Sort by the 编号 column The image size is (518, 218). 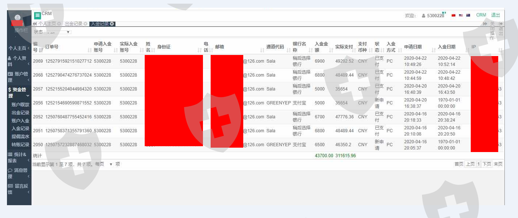(x=41, y=50)
